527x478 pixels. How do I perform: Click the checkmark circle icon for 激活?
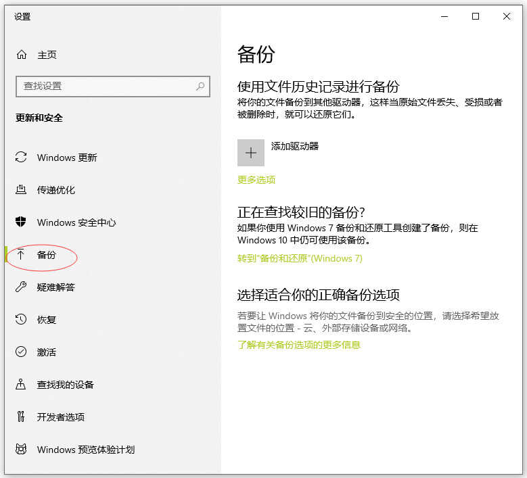[x=21, y=352]
